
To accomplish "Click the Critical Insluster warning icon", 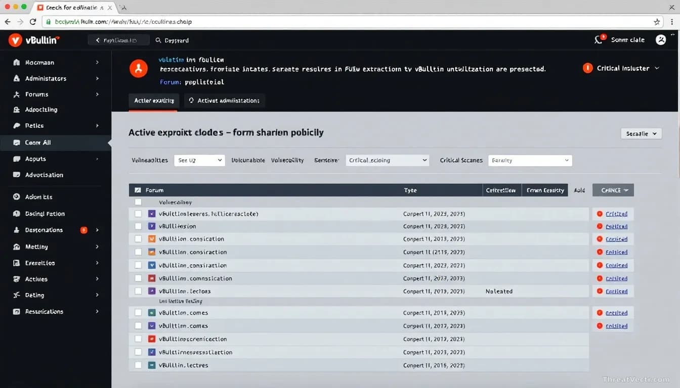I will pos(587,68).
